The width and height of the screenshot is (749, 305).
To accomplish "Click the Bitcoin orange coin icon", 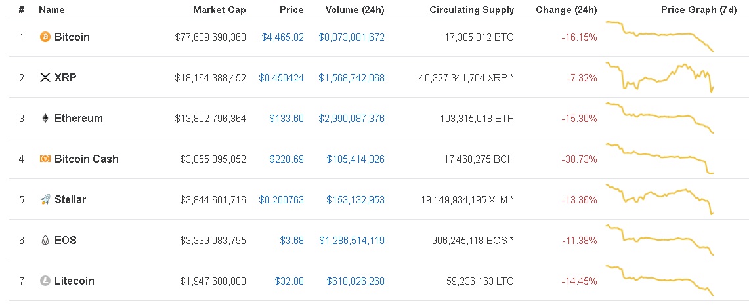I will [x=45, y=37].
